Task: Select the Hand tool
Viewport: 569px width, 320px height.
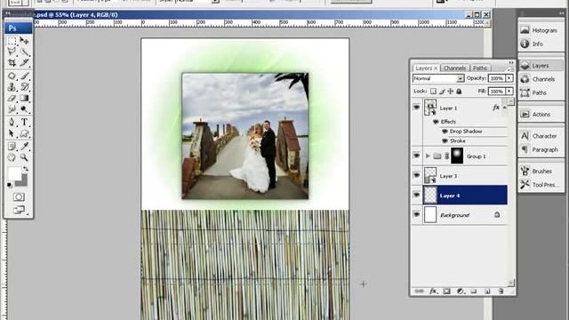Action: pos(12,157)
